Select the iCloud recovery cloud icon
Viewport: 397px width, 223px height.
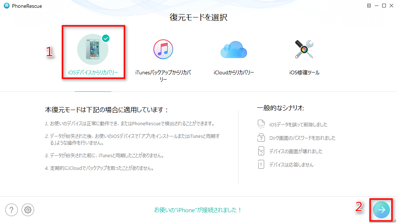click(234, 50)
